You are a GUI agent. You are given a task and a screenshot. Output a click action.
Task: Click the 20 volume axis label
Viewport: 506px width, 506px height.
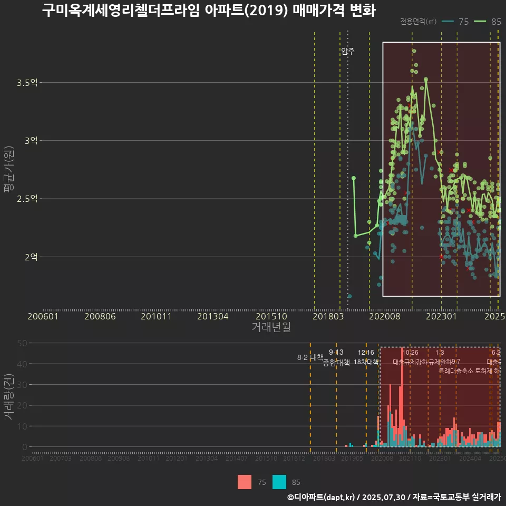[22, 405]
